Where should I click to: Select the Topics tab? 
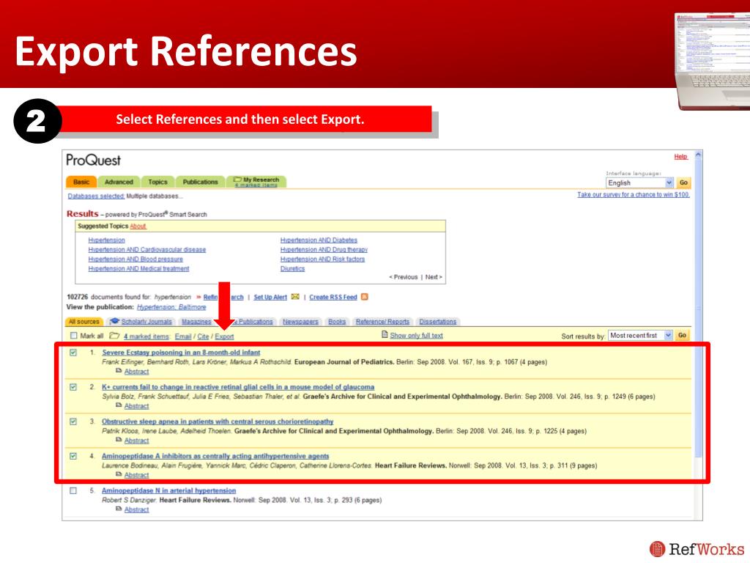coord(157,182)
